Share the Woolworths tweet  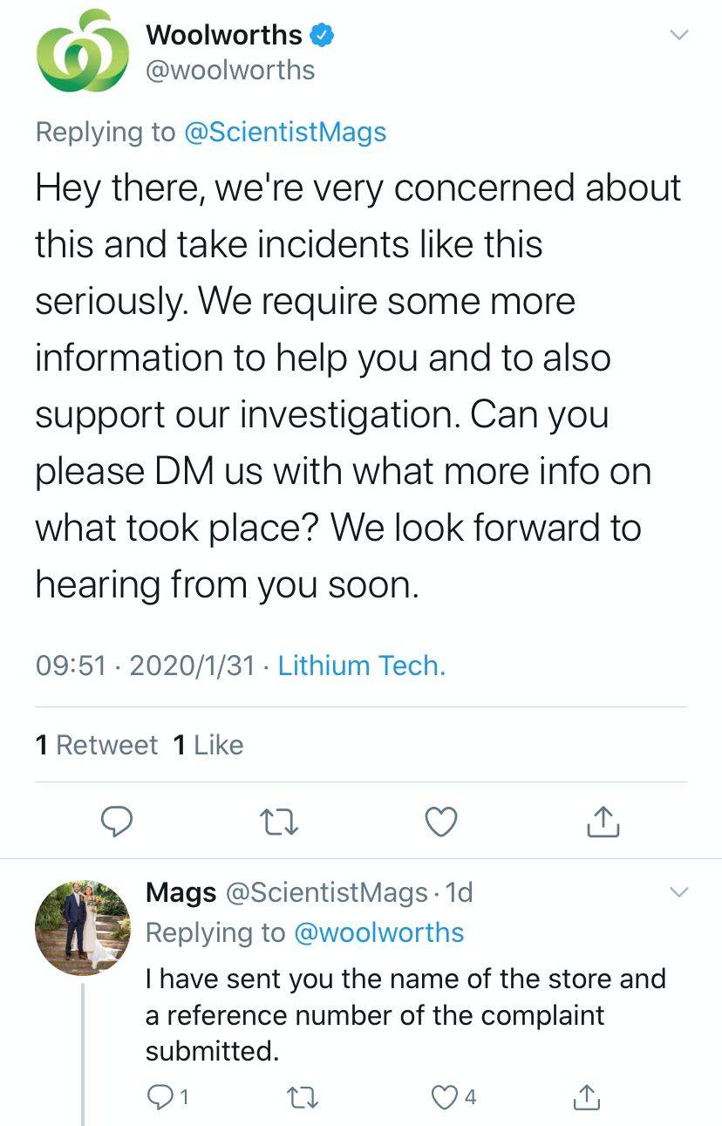tap(603, 822)
